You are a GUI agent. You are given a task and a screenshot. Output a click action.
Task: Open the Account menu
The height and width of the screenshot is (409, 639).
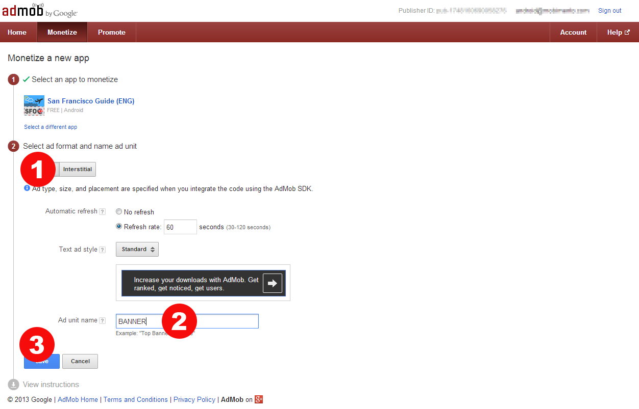tap(573, 32)
